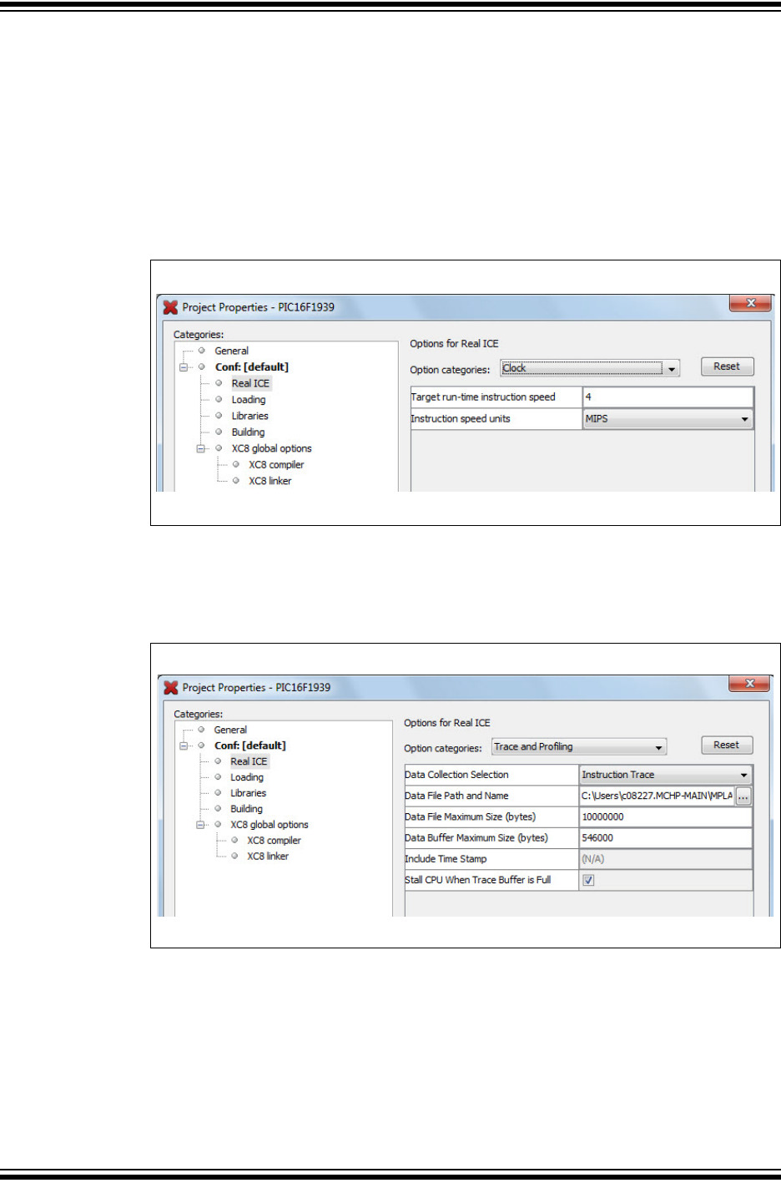Select the General category in lower dialog
This screenshot has width=781, height=1193.
coord(231,729)
